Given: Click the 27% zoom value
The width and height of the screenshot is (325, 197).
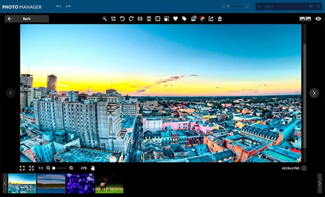Looking at the screenshot, I should 84,168.
